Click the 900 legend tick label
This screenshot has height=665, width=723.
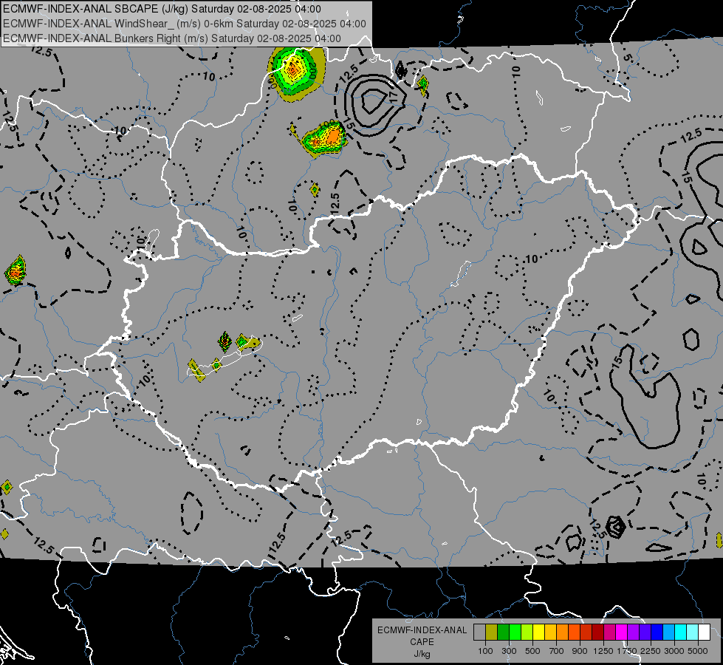coord(580,651)
